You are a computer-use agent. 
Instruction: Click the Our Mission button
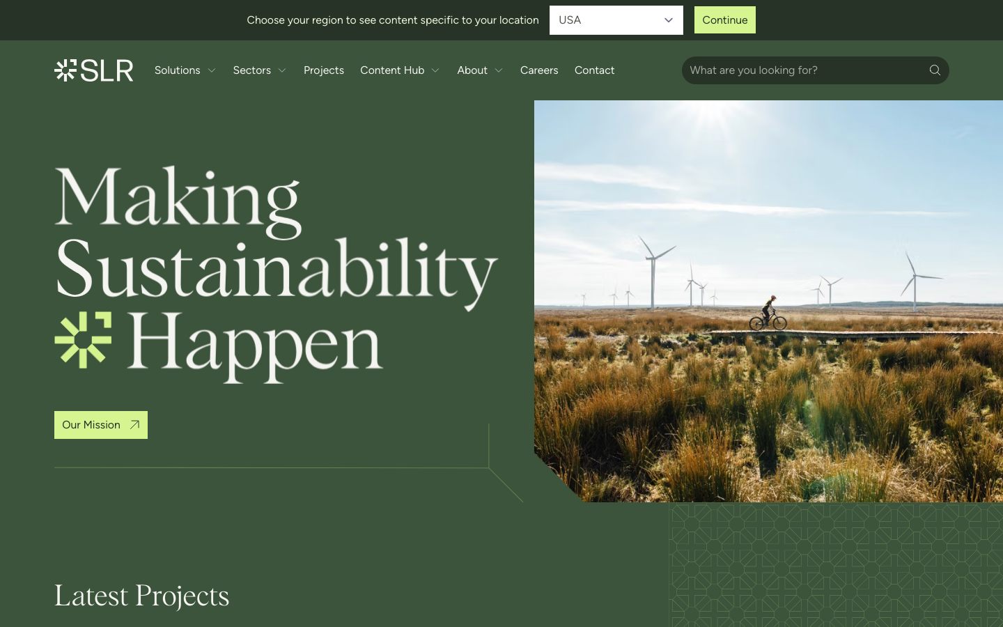click(91, 425)
